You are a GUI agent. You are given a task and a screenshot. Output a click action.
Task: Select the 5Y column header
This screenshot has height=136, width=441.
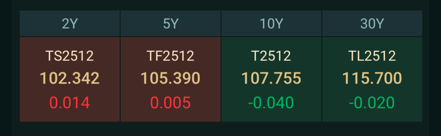coord(170,24)
